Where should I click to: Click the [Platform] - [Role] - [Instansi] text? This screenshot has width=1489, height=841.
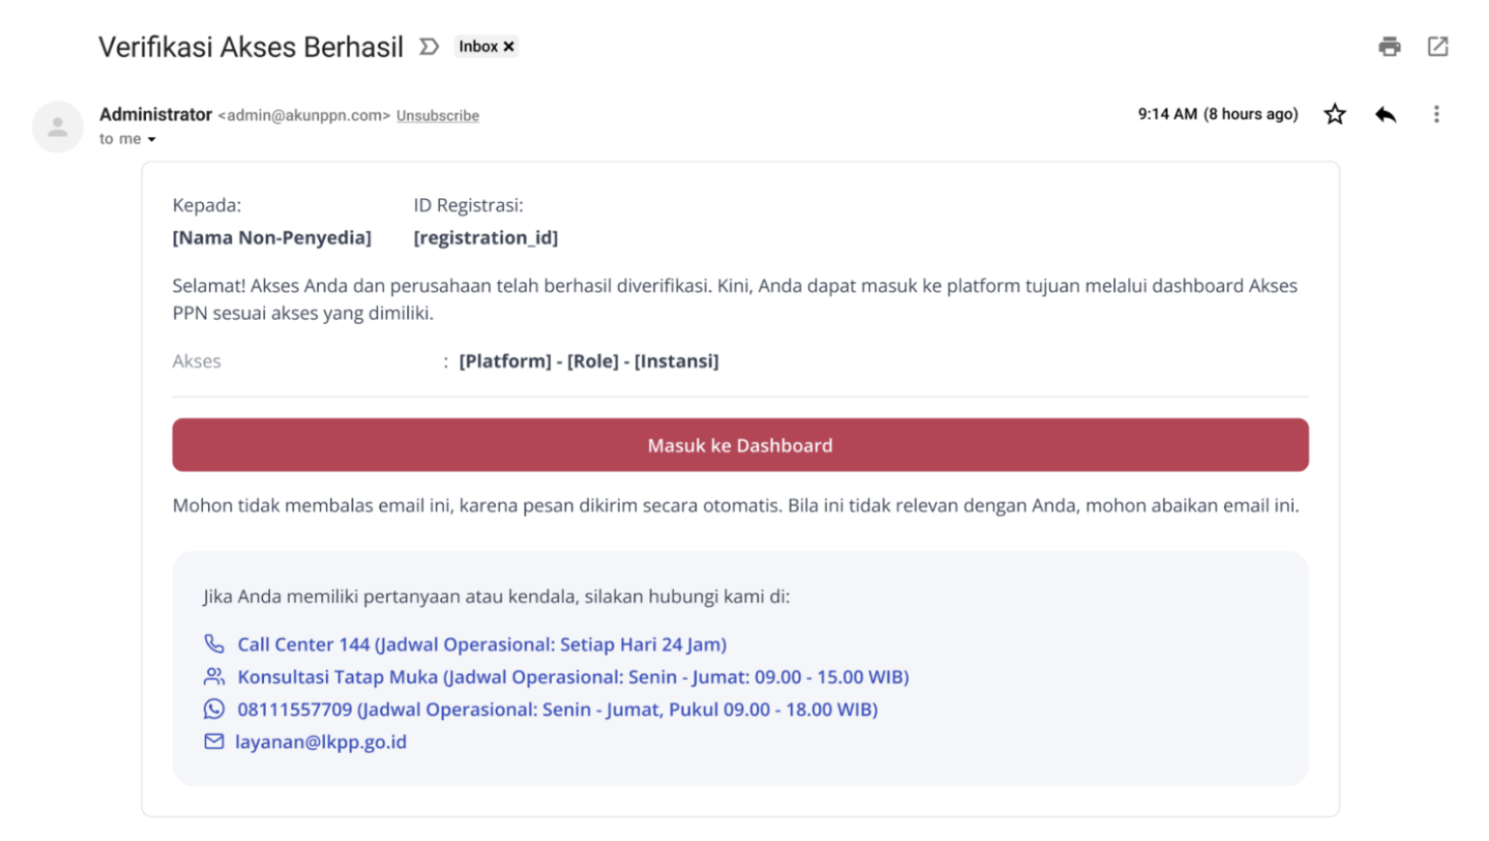pyautogui.click(x=589, y=361)
